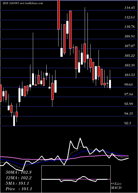This screenshot has height=193, width=138.
Task: Select the 108.91 price axis label
Action: (130, 37)
